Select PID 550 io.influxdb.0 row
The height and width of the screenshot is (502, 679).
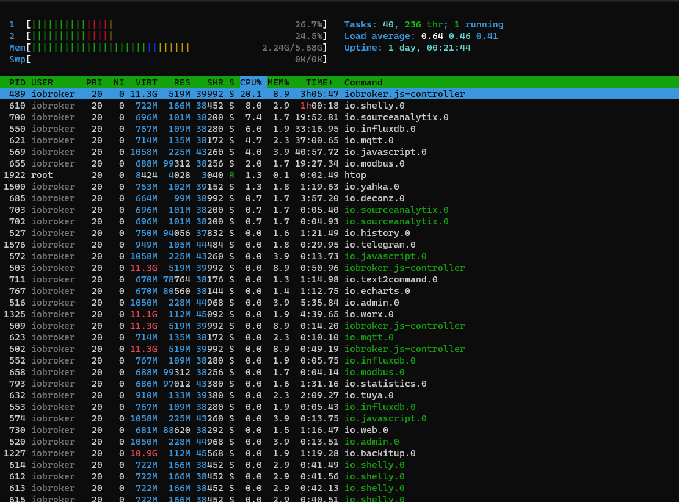[x=339, y=129]
